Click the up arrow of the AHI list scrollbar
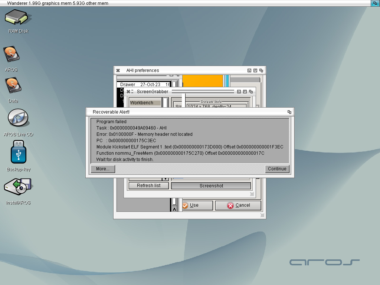Viewport: 380px width, 285px height. 174,209
